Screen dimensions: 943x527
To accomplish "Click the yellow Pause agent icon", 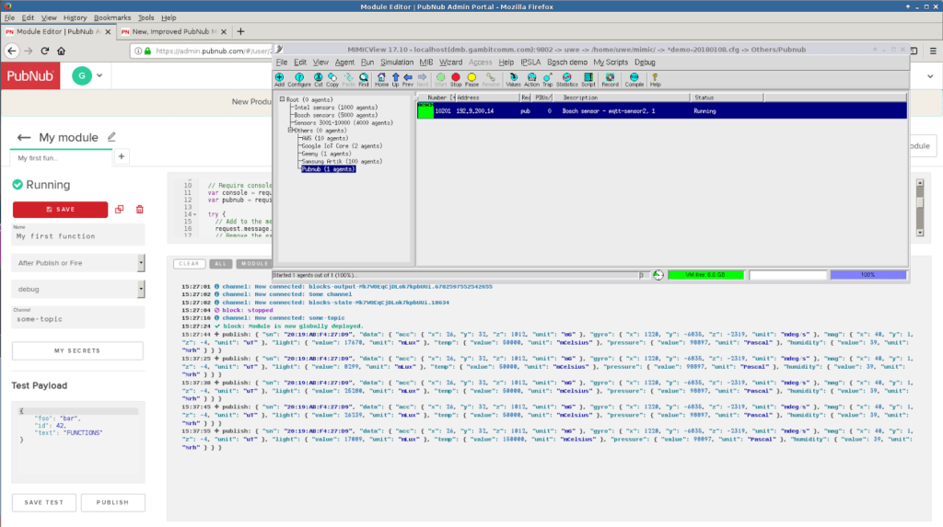I will pos(472,79).
